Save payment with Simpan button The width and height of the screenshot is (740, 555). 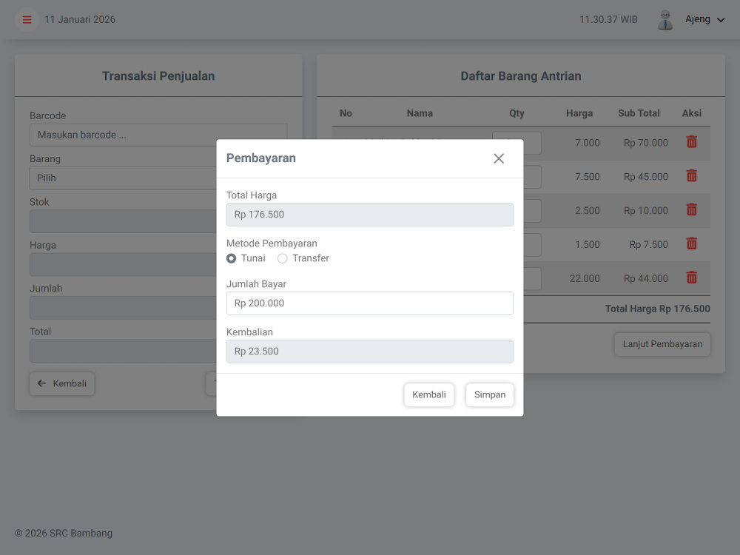pos(490,394)
